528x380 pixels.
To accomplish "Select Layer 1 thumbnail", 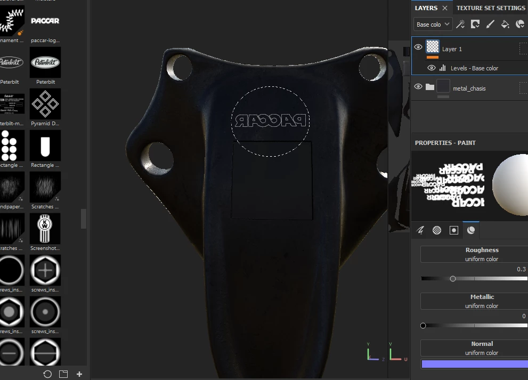I will (x=433, y=46).
